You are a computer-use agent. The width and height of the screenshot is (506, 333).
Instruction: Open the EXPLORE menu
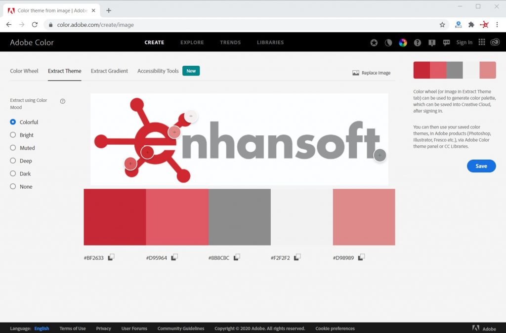pyautogui.click(x=192, y=42)
